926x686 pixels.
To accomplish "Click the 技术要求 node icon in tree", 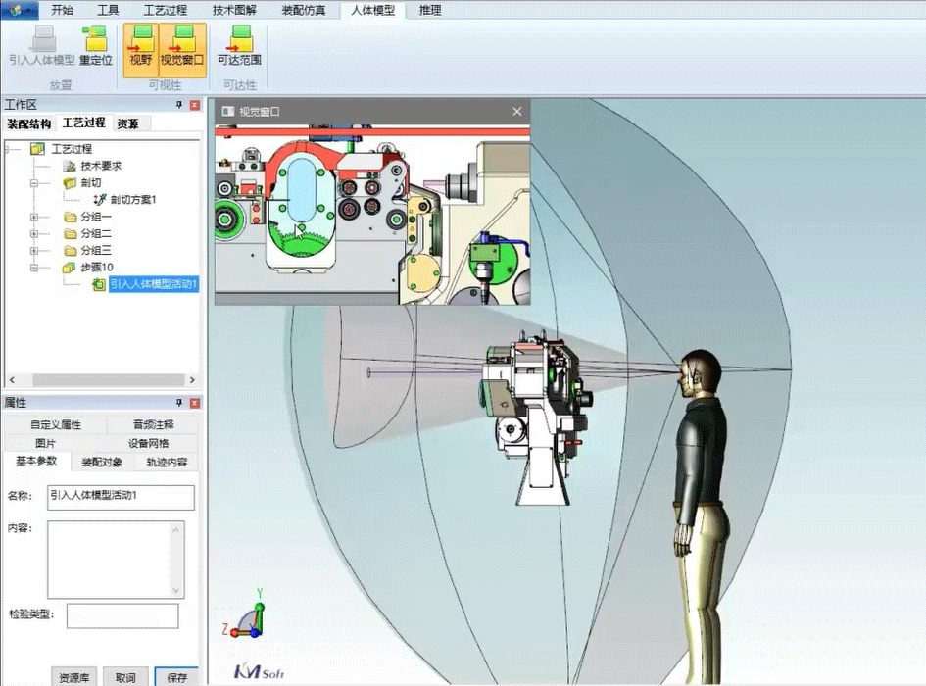I will [70, 167].
